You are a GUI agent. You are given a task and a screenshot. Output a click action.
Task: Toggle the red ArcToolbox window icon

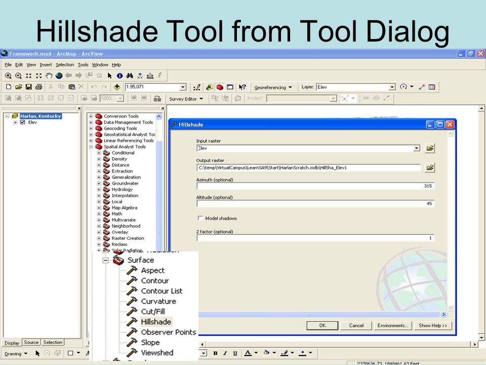(220, 87)
